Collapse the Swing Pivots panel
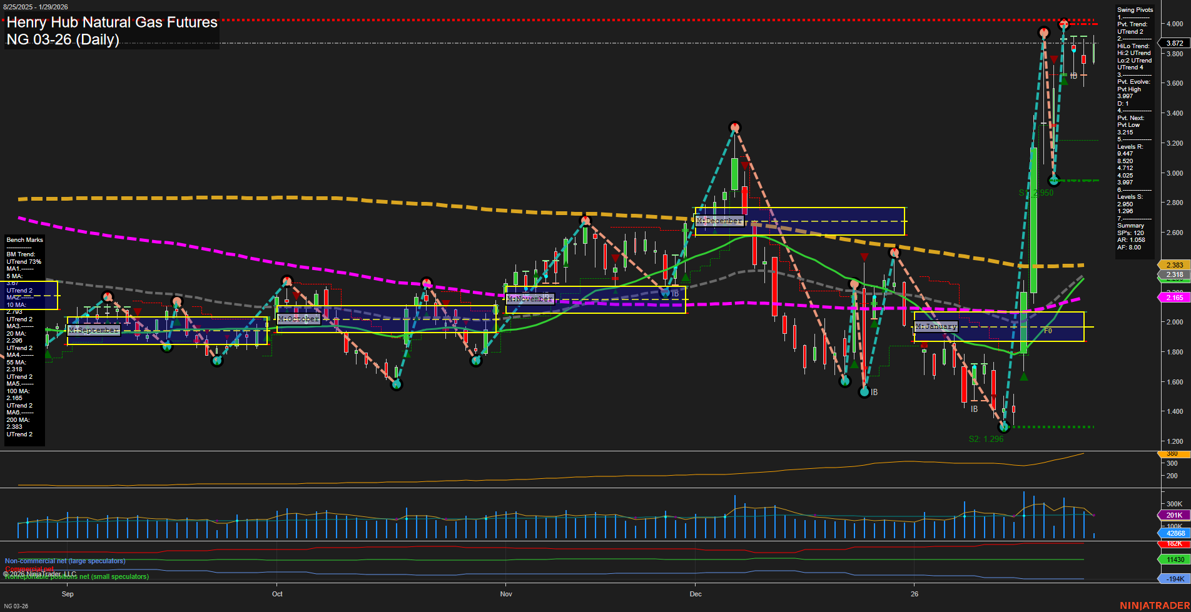The height and width of the screenshot is (612, 1191). click(x=1134, y=9)
